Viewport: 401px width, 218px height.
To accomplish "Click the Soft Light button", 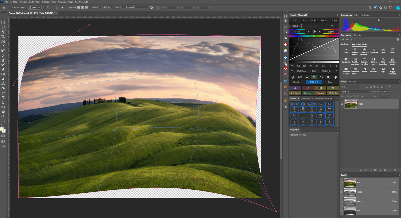I will (x=295, y=93).
